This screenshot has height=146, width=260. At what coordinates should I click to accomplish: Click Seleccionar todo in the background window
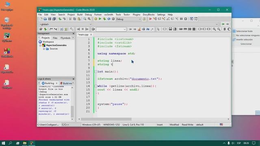click(243, 31)
